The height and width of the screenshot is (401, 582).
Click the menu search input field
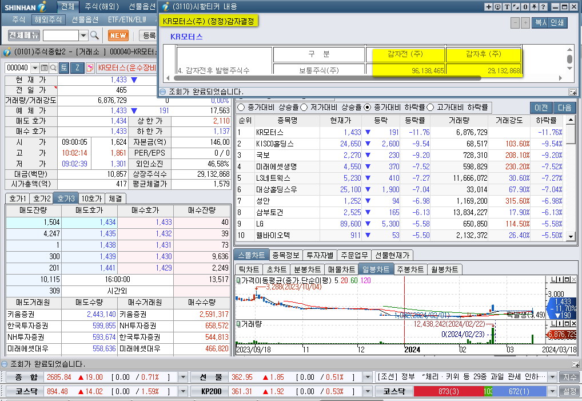[61, 35]
